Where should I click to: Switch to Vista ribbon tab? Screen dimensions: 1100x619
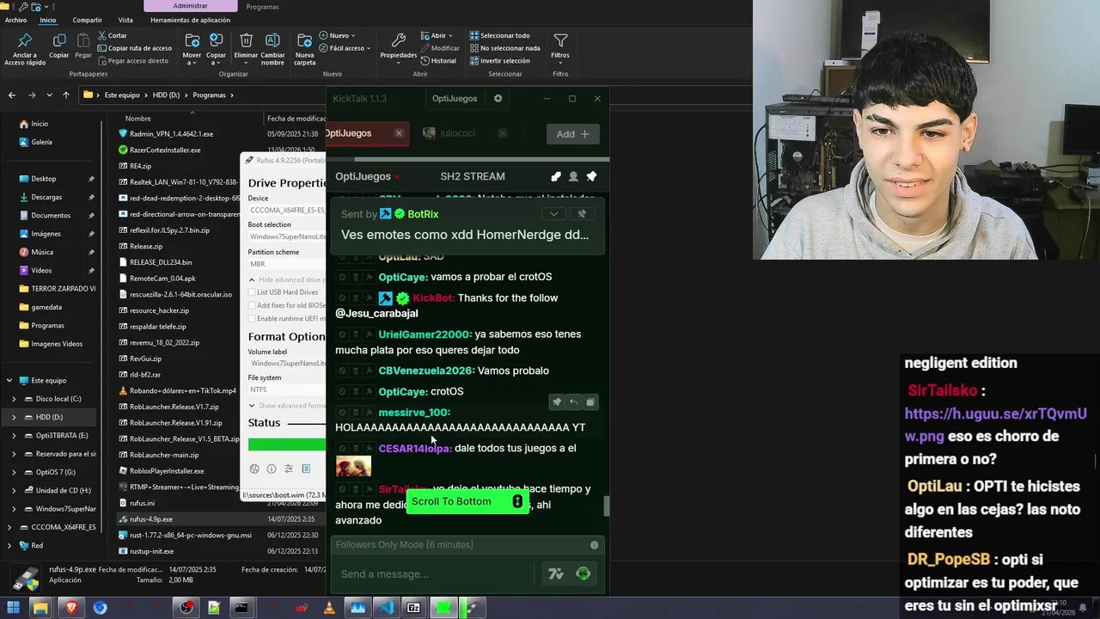click(x=125, y=20)
